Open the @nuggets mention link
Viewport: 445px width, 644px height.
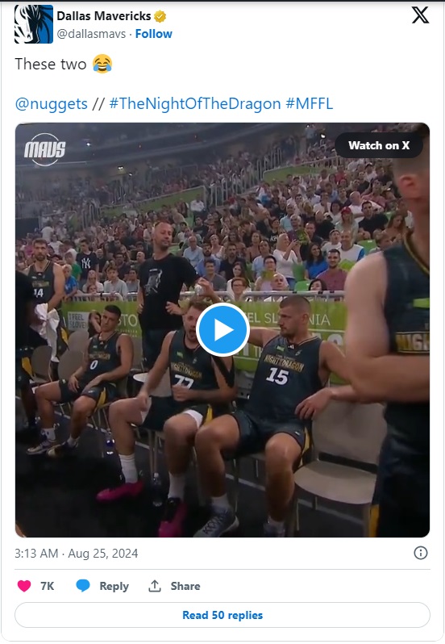pyautogui.click(x=52, y=103)
